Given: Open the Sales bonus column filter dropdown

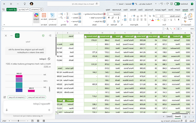Looking at the screenshot, I should click(x=86, y=37).
